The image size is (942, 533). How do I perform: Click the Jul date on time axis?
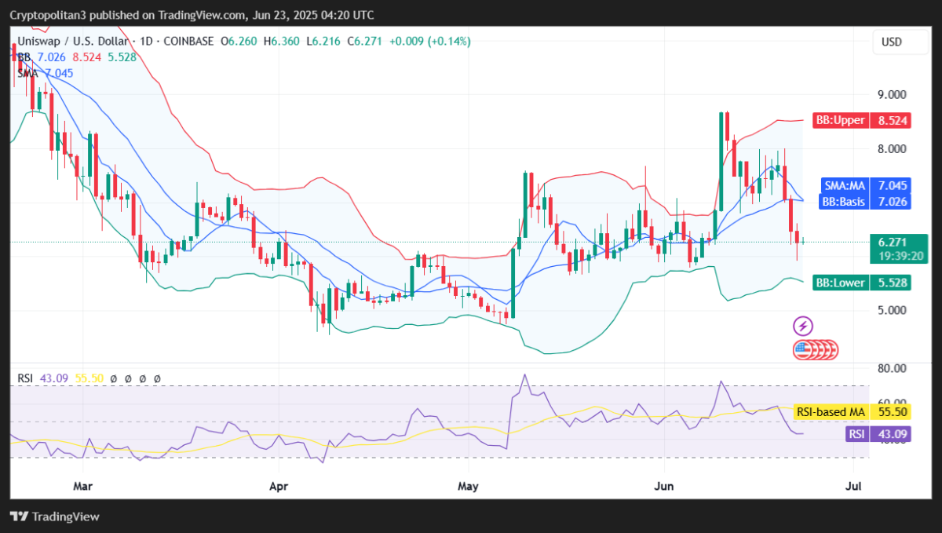854,487
